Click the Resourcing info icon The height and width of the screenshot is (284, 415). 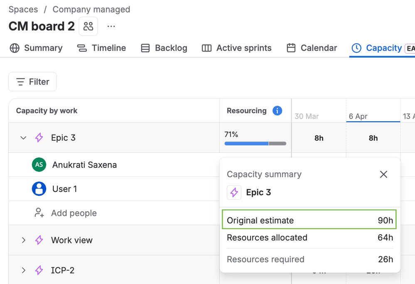coord(277,111)
